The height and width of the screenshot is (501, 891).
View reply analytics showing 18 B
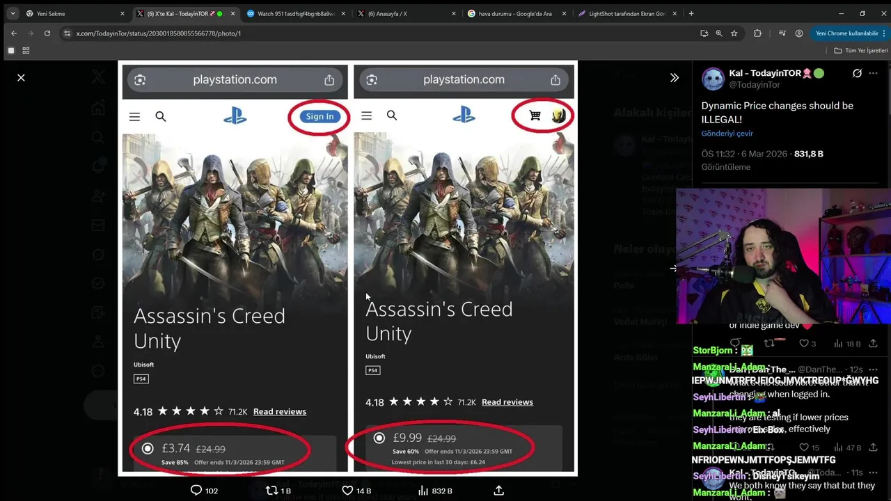point(848,344)
